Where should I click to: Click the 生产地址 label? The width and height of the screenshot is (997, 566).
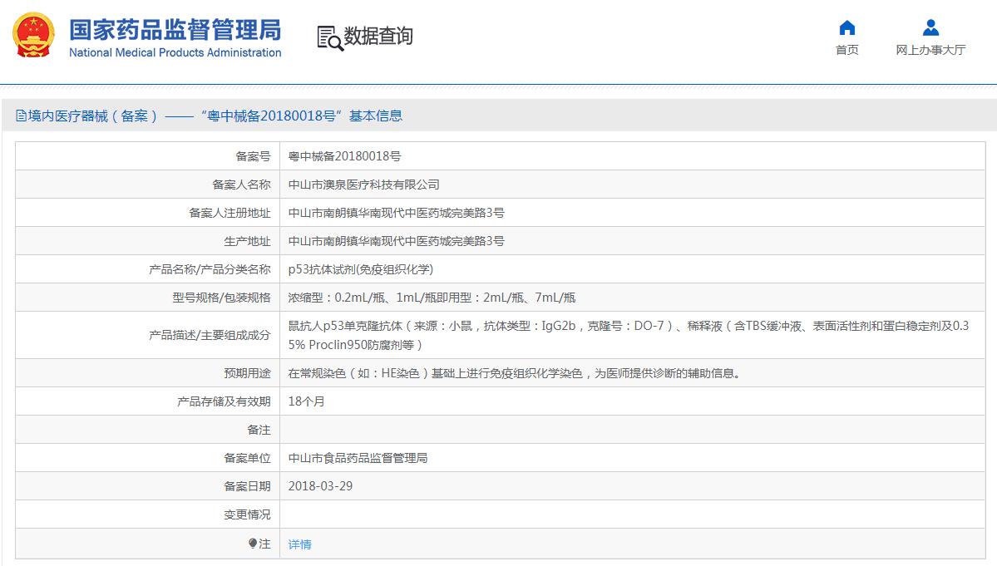[x=247, y=241]
